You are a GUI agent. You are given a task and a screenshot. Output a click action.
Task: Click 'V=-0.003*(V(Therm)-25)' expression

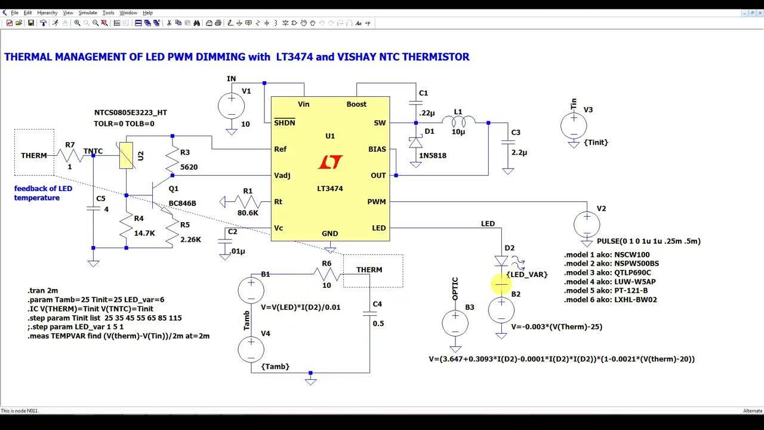(557, 327)
